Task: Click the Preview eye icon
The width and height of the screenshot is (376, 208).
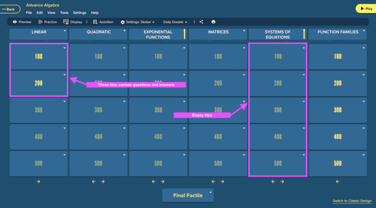Action: (x=15, y=22)
